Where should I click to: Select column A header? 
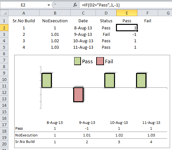tap(24, 13)
